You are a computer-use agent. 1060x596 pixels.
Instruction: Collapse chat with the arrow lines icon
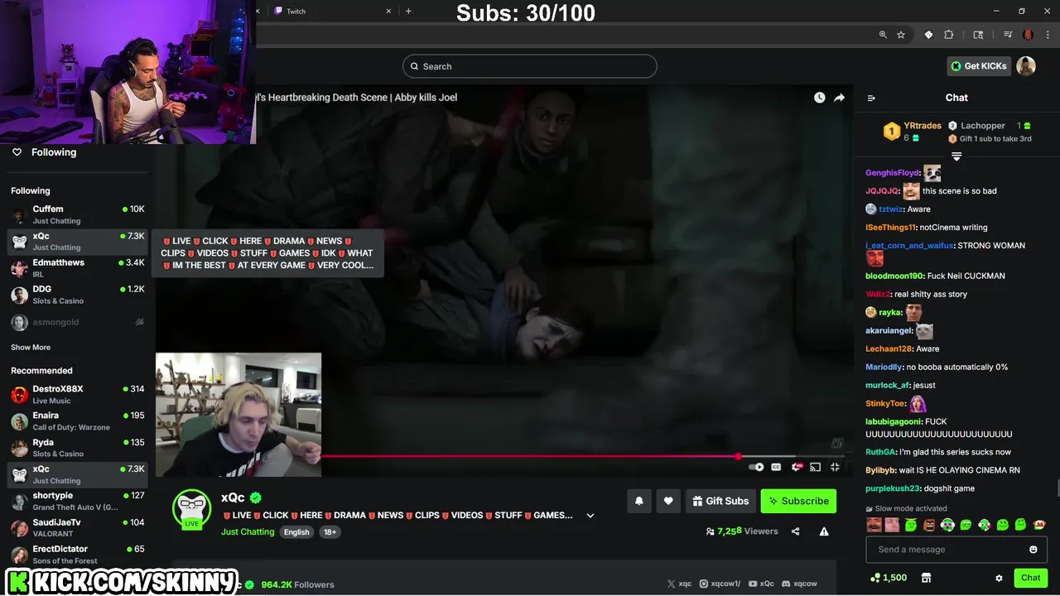[871, 98]
